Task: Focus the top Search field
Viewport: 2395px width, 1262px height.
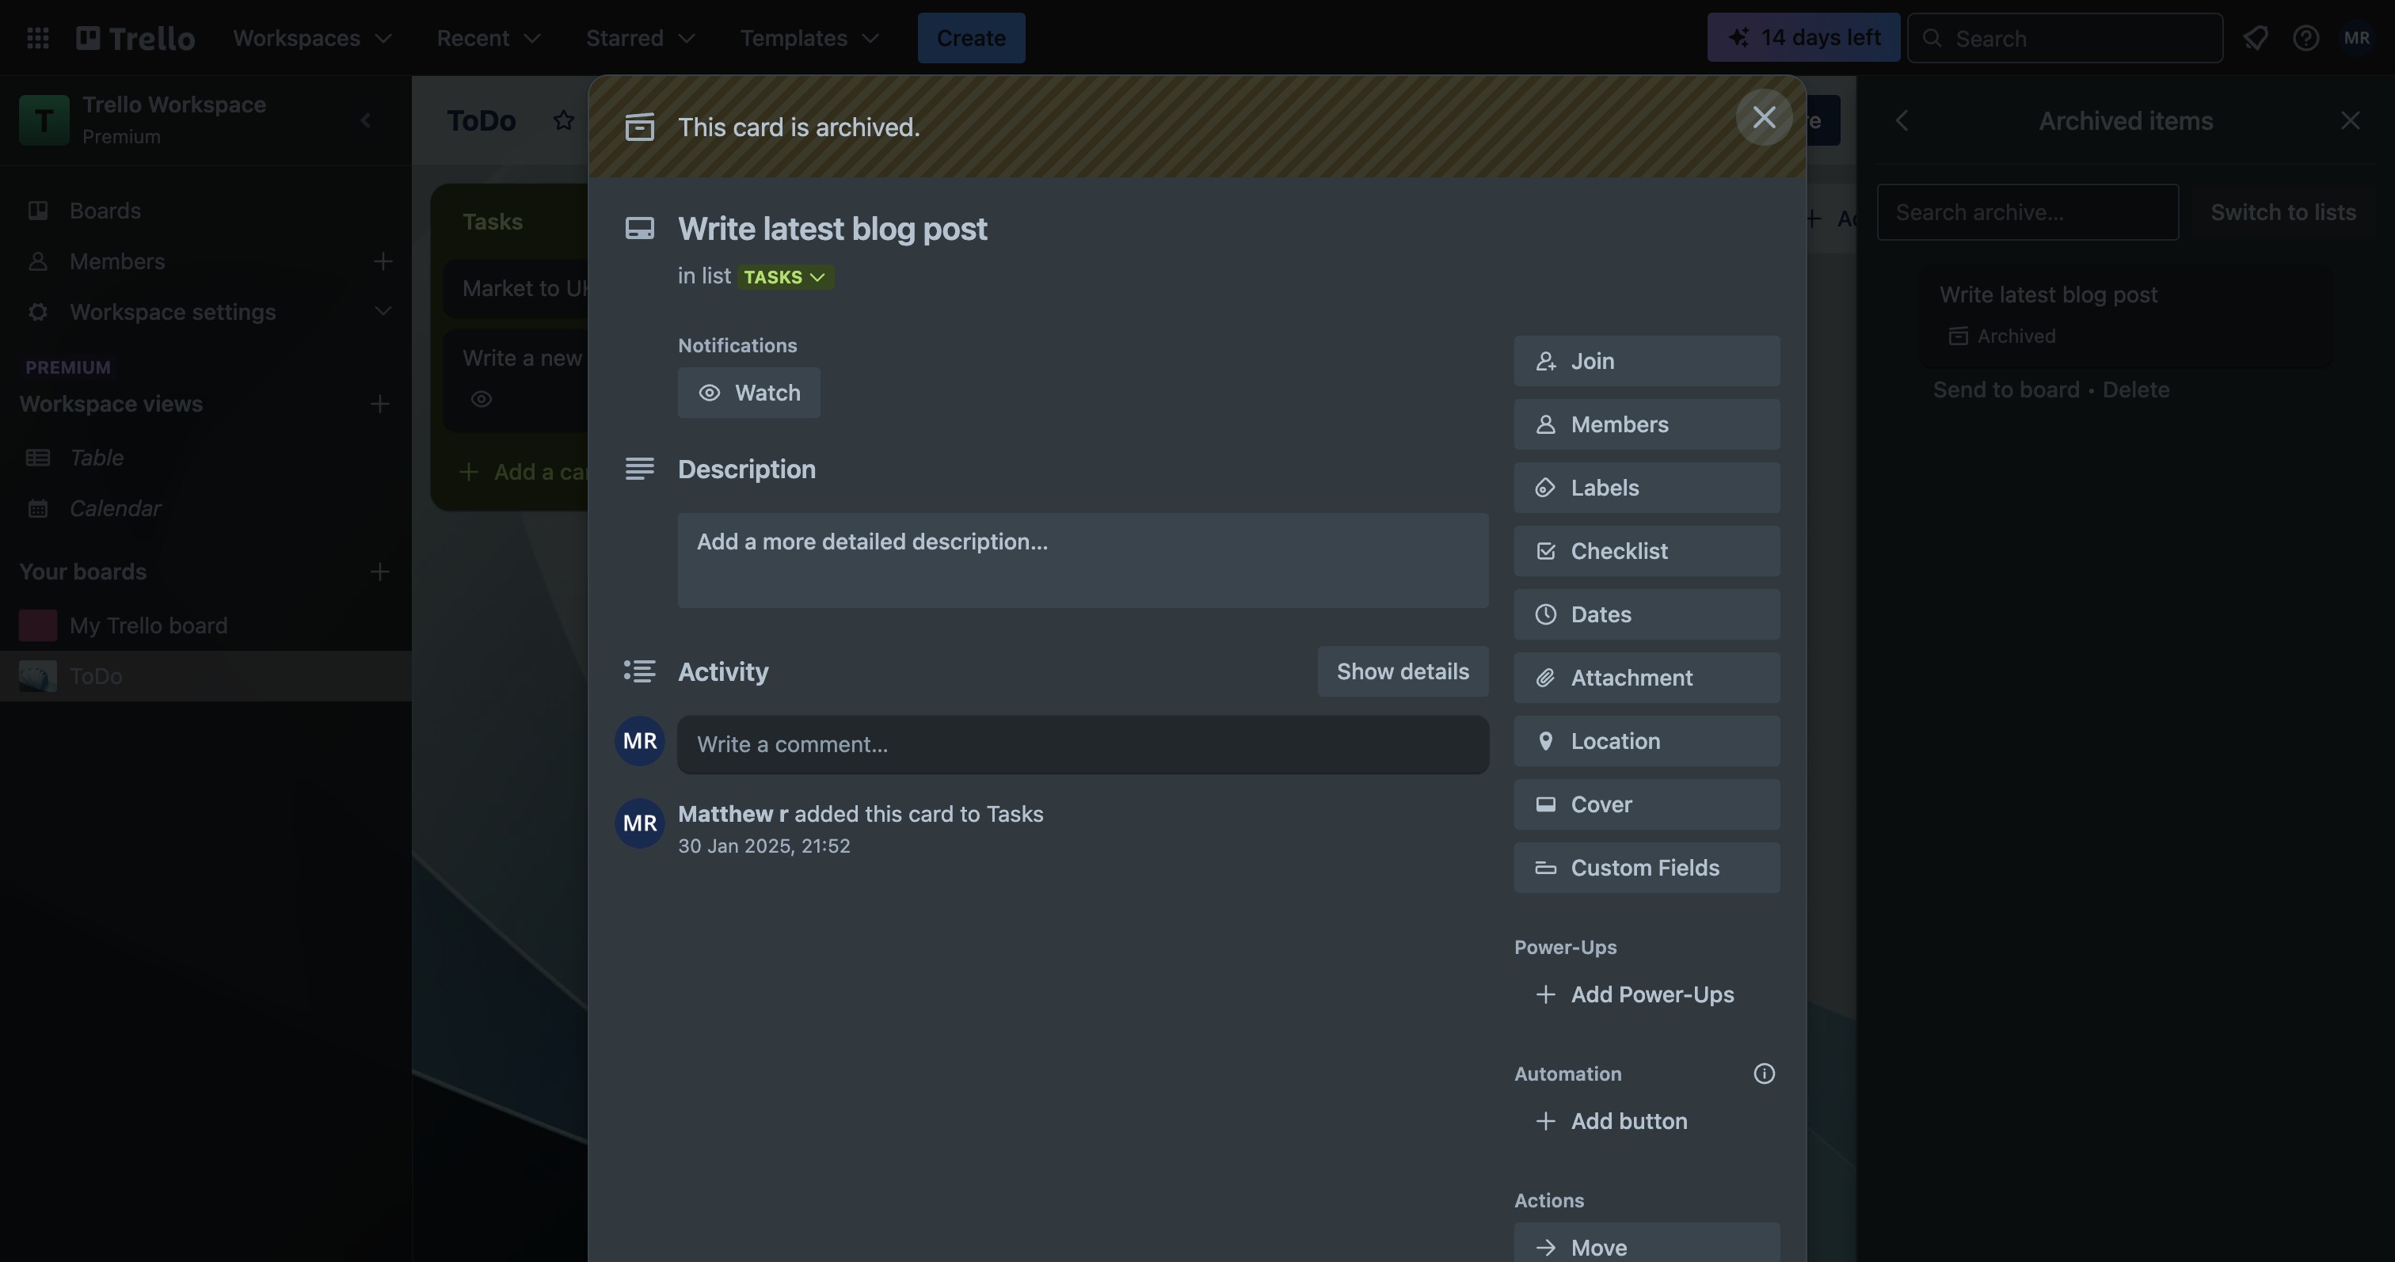Action: (2065, 38)
